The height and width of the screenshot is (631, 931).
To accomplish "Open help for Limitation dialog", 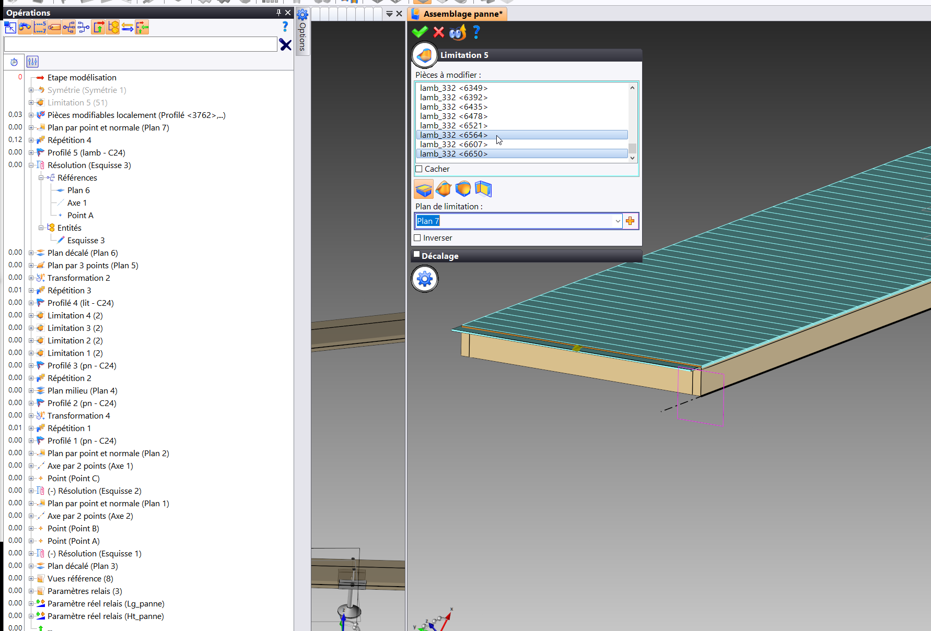I will (476, 32).
